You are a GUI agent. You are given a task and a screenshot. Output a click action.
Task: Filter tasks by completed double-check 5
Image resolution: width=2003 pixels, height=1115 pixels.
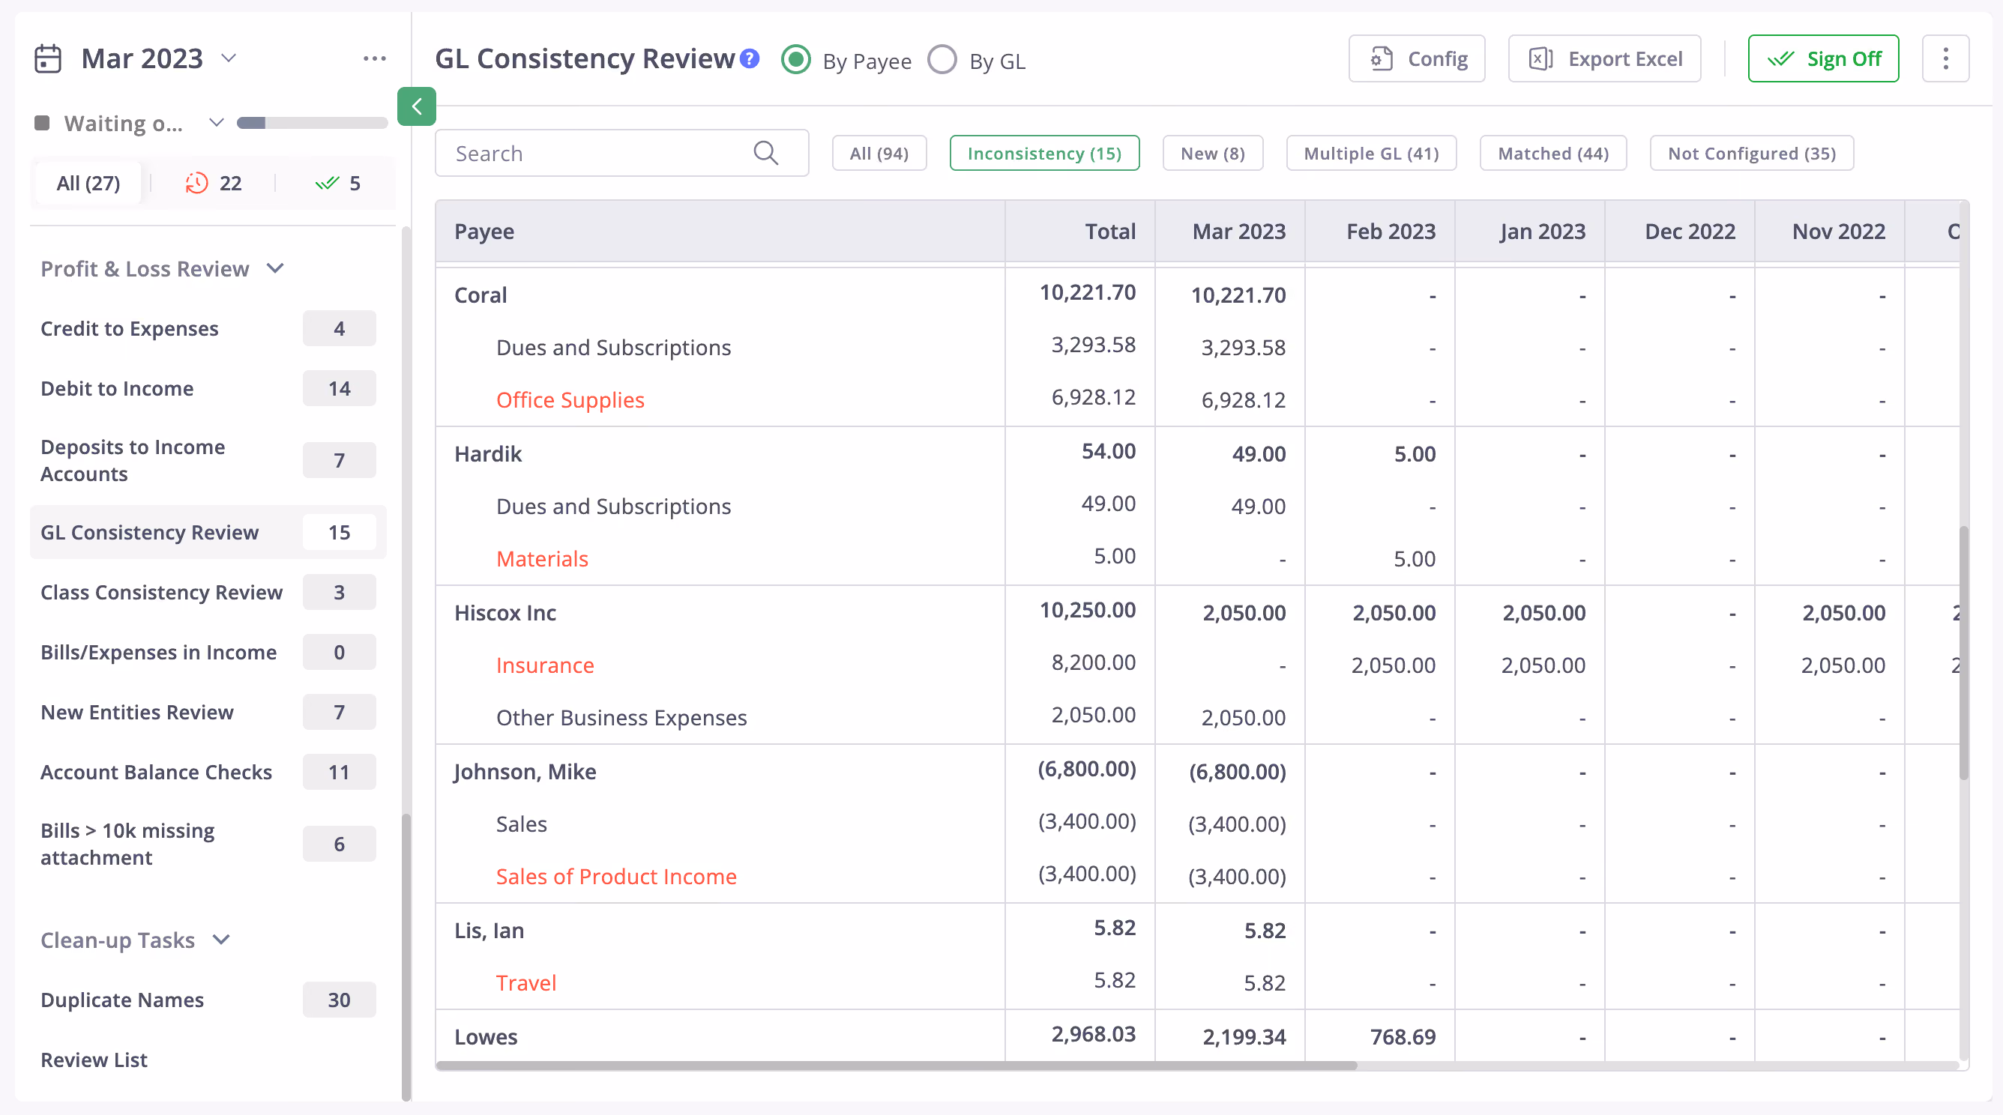[x=337, y=184]
